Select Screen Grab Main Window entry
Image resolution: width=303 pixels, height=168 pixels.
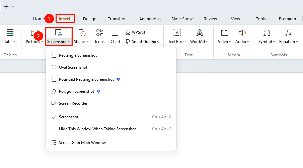point(111,143)
